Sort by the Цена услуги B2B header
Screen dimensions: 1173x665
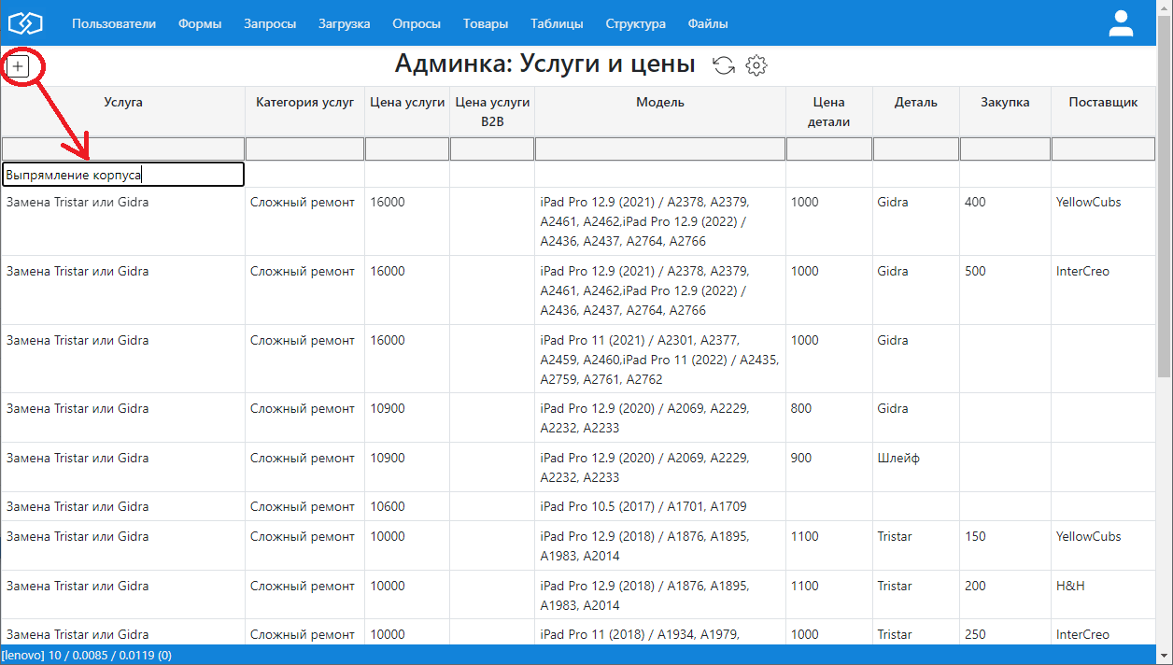click(492, 111)
